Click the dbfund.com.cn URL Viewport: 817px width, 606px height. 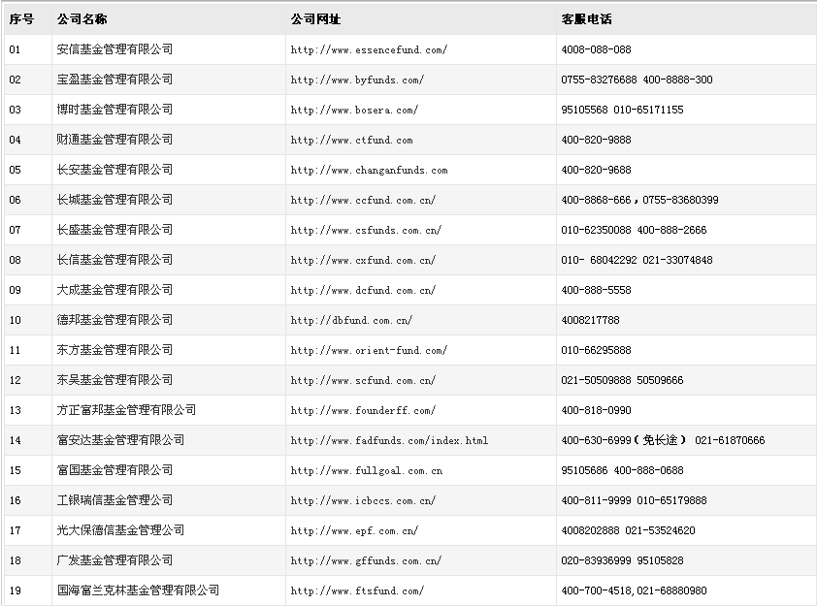tap(351, 321)
